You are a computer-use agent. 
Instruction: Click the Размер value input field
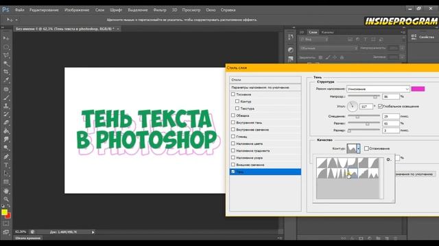(390, 131)
